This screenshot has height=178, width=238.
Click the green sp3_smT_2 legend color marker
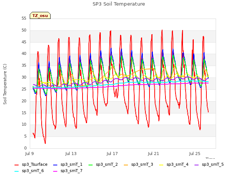tap(91, 165)
